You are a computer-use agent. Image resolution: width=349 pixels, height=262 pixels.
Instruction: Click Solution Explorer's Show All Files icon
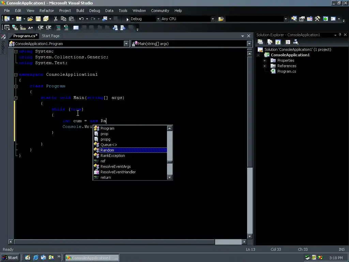[x=270, y=42]
